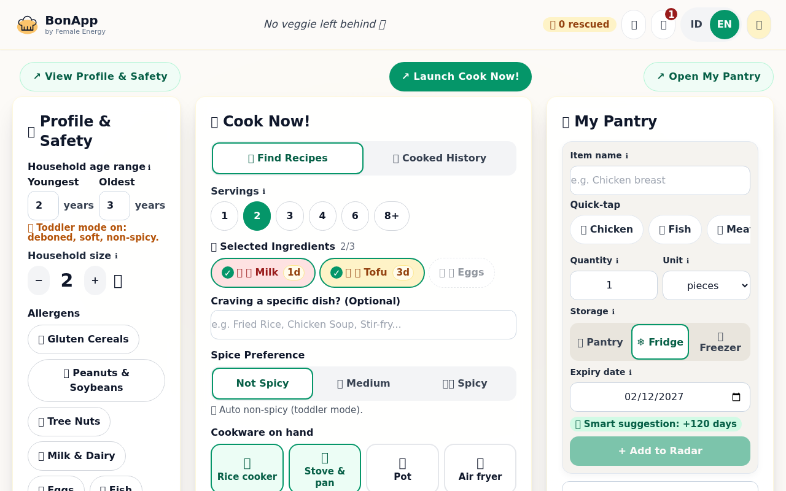This screenshot has width=786, height=491.
Task: Click the Oldest age input field
Action: (x=114, y=206)
